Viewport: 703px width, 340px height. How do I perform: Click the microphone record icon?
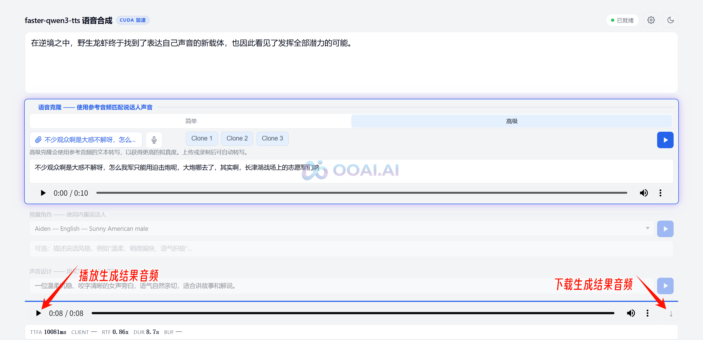point(154,140)
